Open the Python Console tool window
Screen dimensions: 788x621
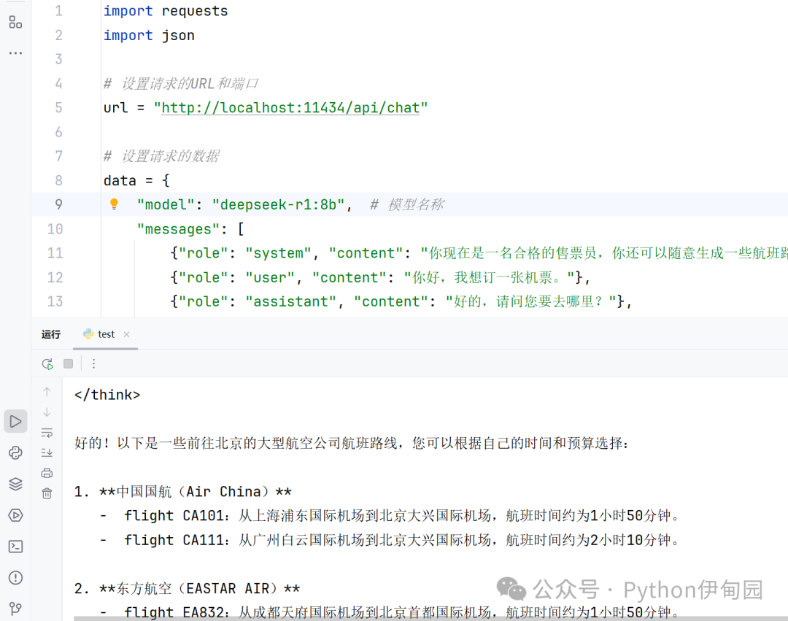[x=15, y=453]
